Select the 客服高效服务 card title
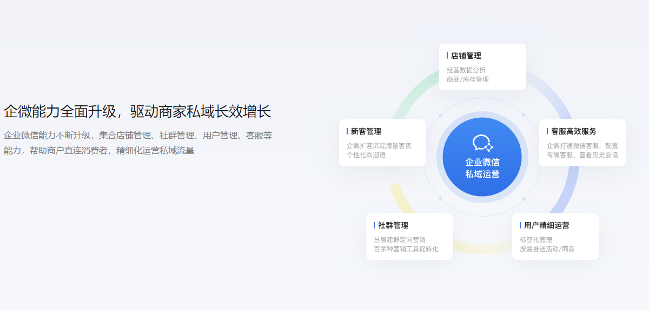Image resolution: width=649 pixels, height=310 pixels. point(573,131)
